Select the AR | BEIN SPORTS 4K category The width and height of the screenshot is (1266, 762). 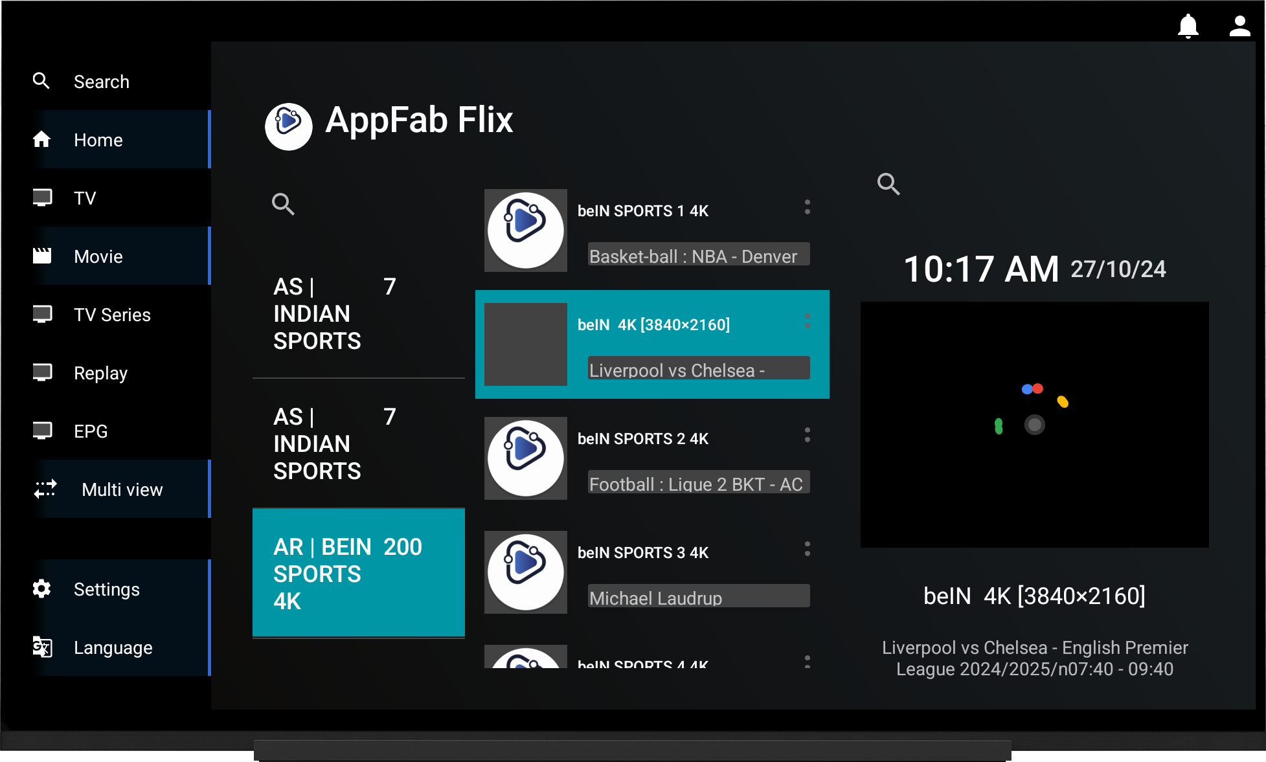coord(359,573)
